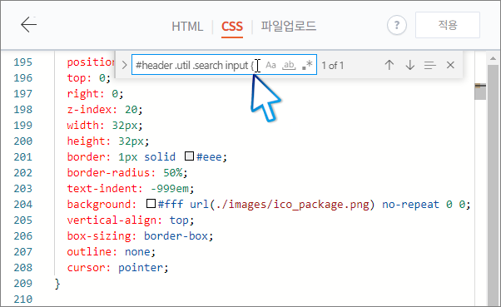501x307 pixels.
Task: Toggle match case (Aa) option
Action: (x=270, y=65)
